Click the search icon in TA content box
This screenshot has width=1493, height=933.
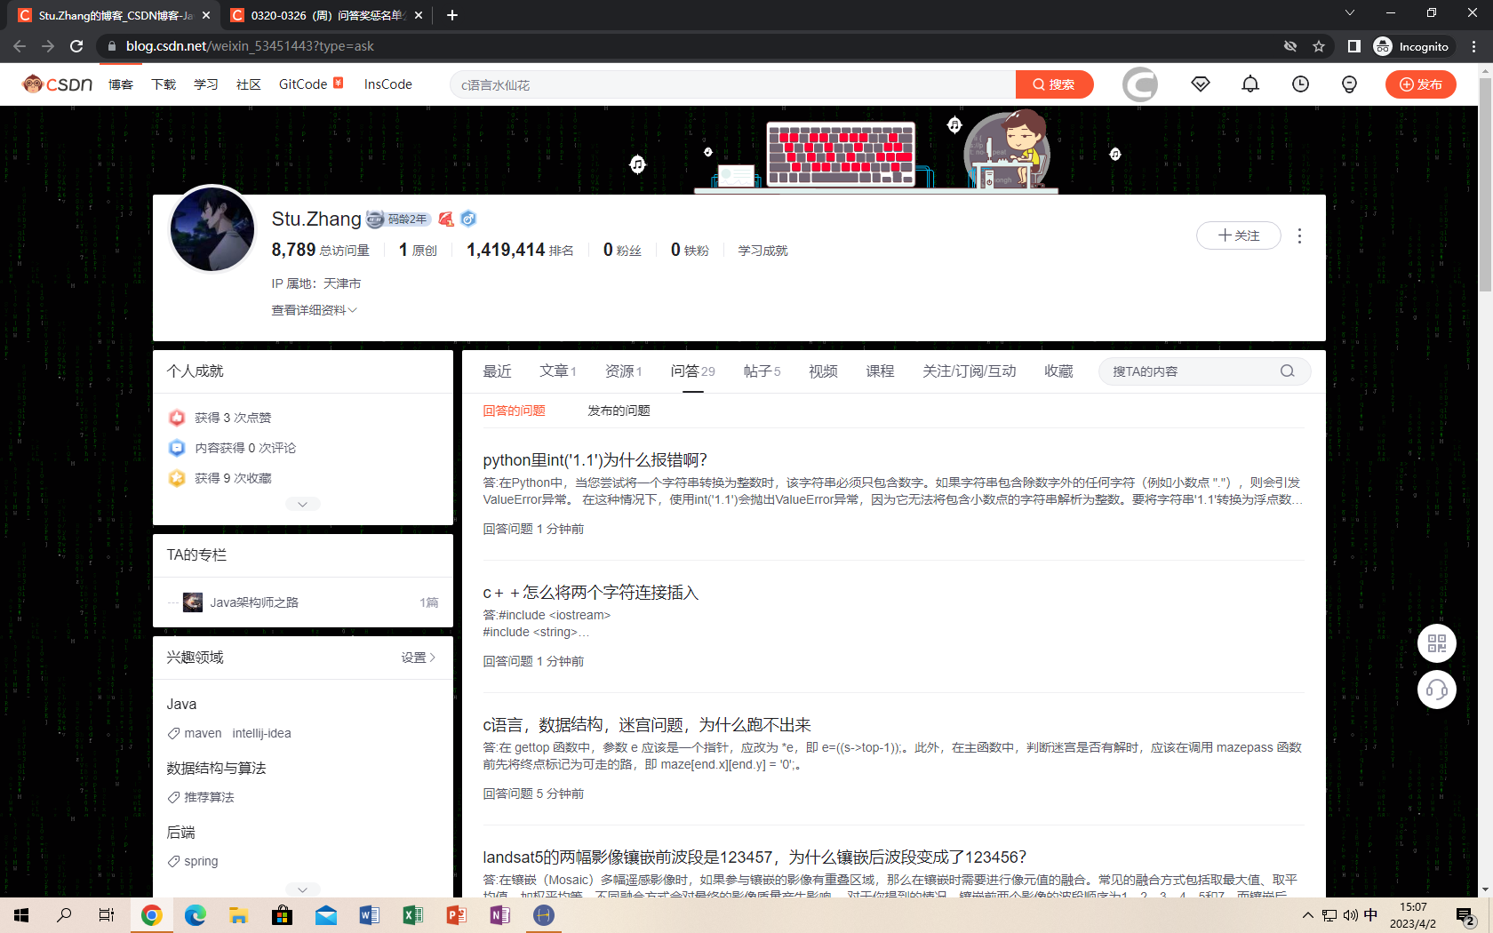click(x=1287, y=371)
